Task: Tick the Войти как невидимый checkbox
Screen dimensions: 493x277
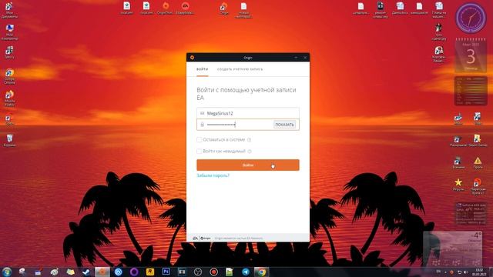Action: (199, 151)
